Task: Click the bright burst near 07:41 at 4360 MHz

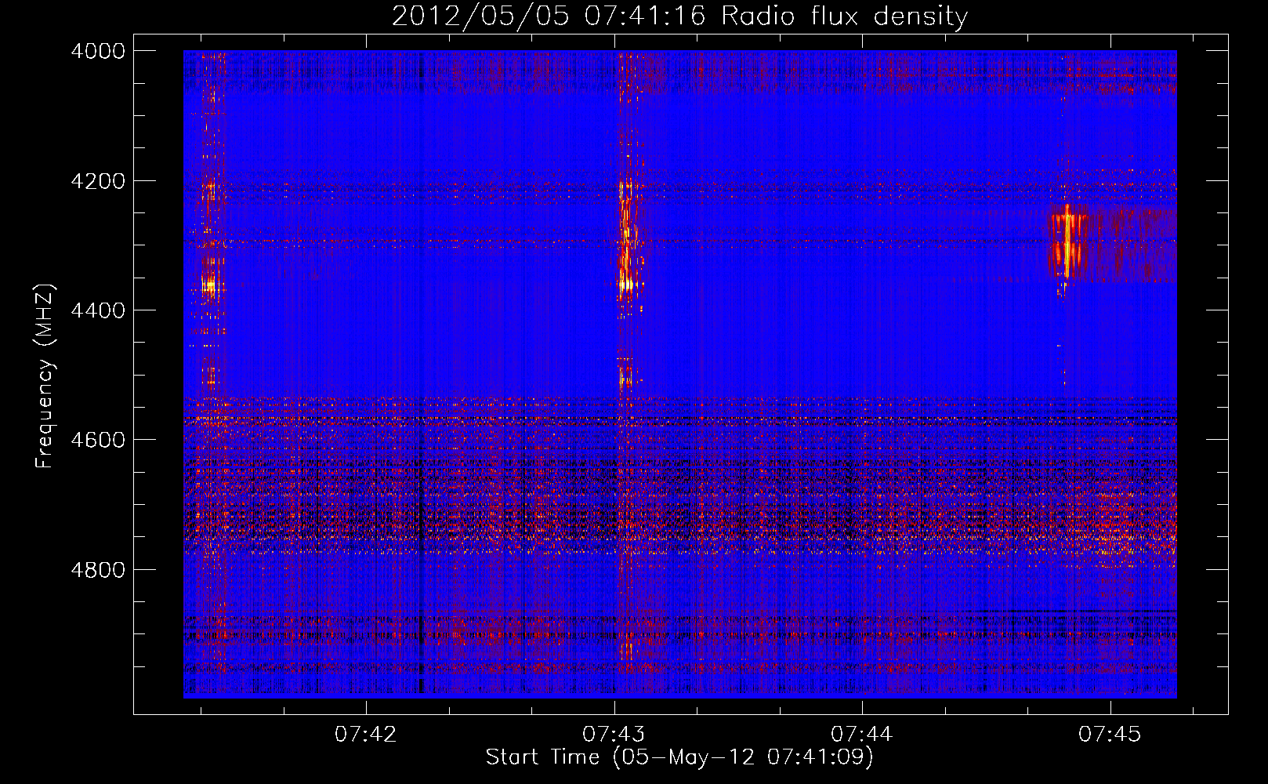Action: 208,285
